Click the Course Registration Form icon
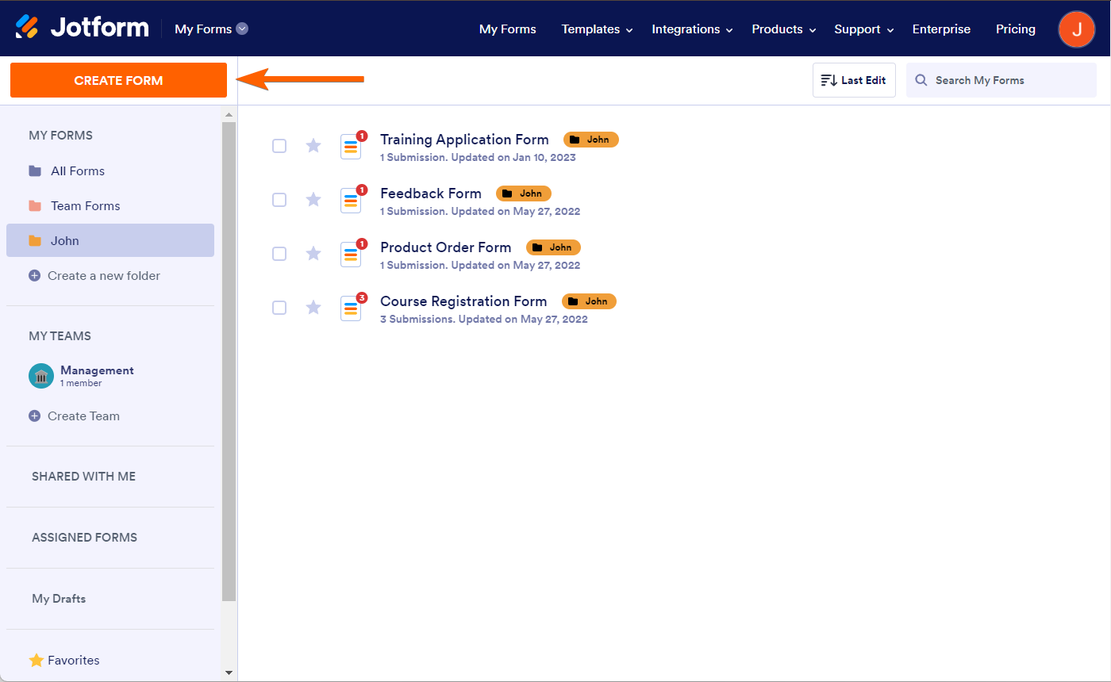1111x682 pixels. (x=351, y=308)
